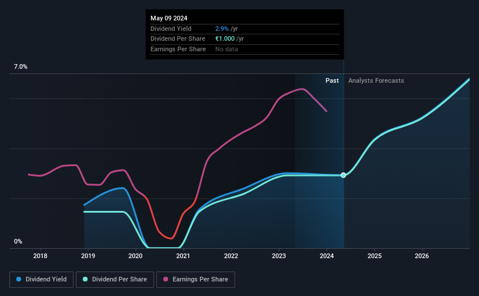Toggle the Dividend Per Share legend button
Viewport: 479px width, 296px height.
(x=115, y=280)
